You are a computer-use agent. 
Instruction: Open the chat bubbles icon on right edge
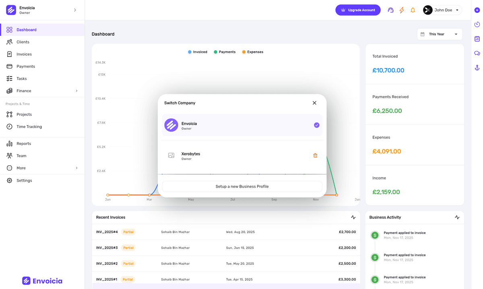click(477, 53)
